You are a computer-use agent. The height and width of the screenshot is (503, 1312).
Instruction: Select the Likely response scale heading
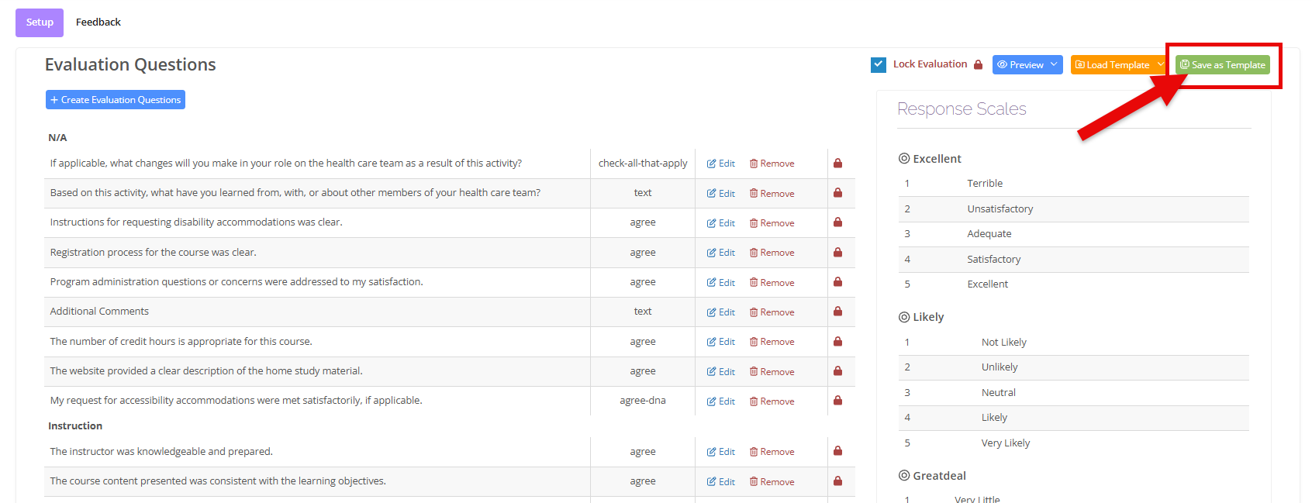pyautogui.click(x=921, y=317)
